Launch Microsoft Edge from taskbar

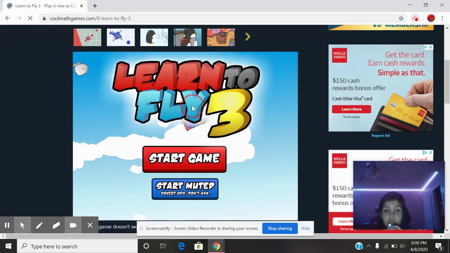click(x=181, y=246)
